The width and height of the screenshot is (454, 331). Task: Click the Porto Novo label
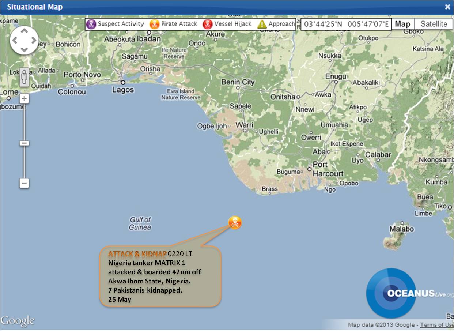coord(82,75)
